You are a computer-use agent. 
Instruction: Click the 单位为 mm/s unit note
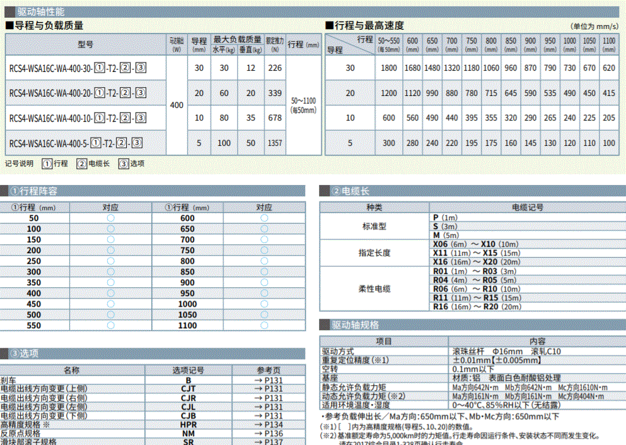594,27
